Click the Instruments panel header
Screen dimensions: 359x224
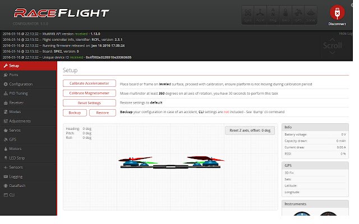click(x=315, y=204)
